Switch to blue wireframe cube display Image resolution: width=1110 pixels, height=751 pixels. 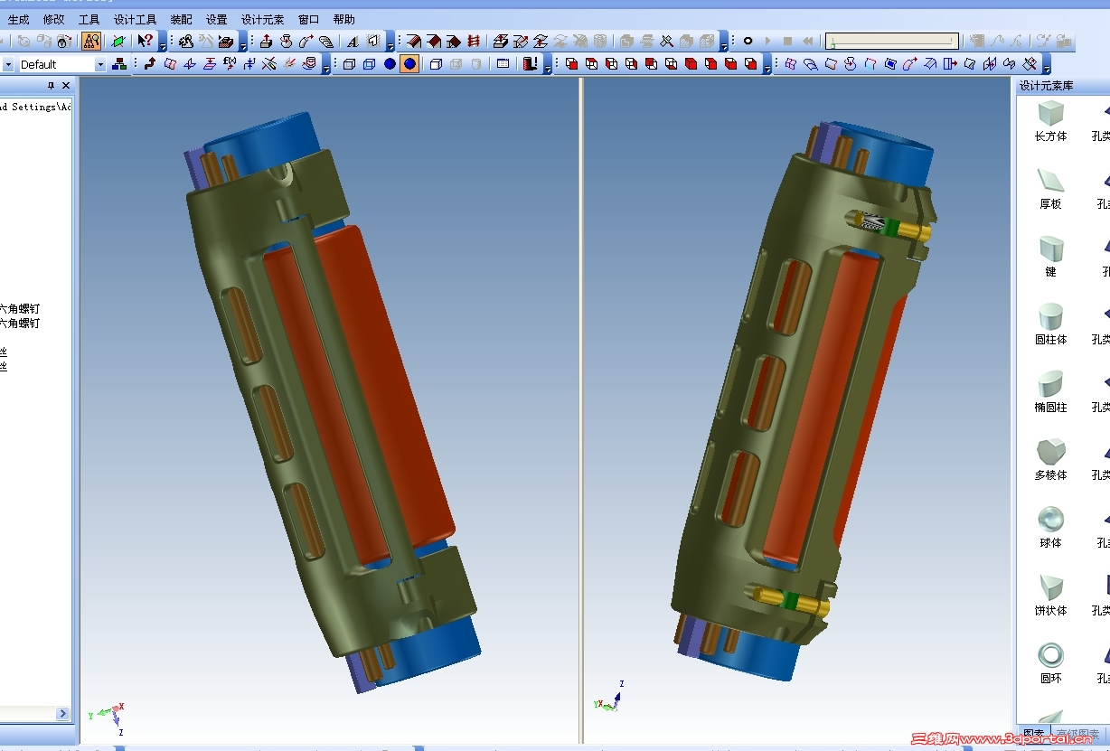click(370, 64)
